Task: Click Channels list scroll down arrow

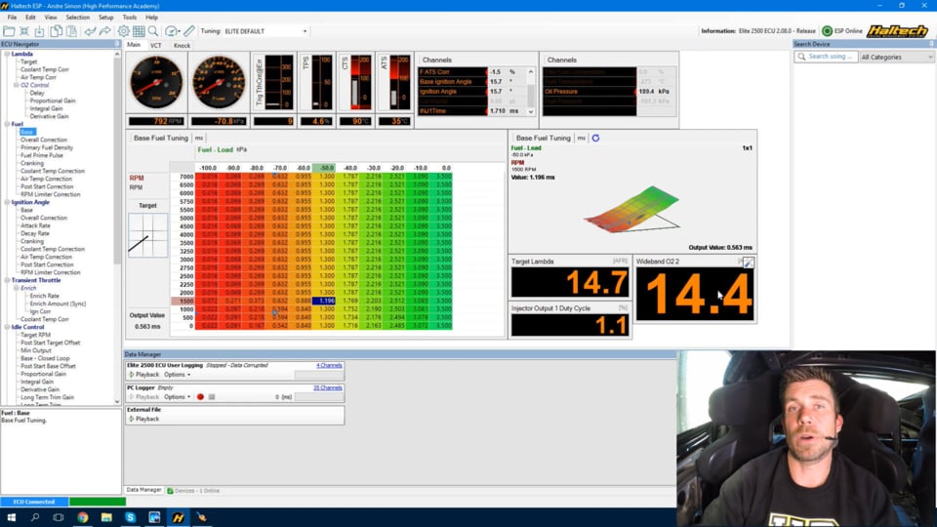Action: (531, 111)
